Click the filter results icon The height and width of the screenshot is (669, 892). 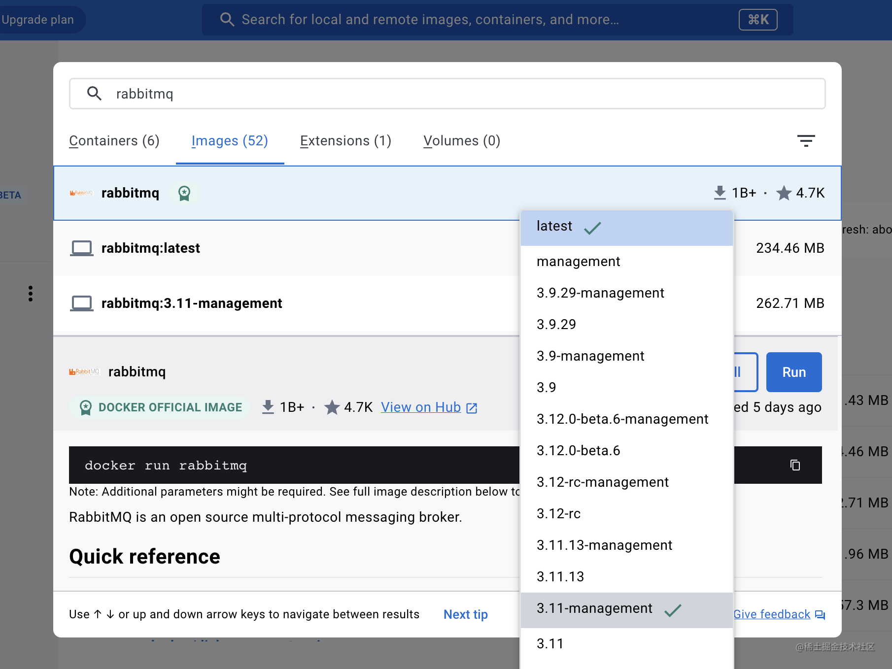click(806, 141)
